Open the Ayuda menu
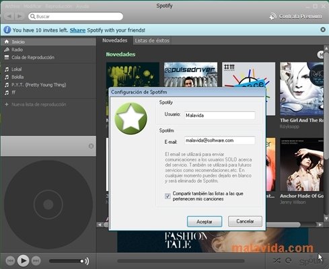Viewport: 329px width, 269px height. coord(82,6)
